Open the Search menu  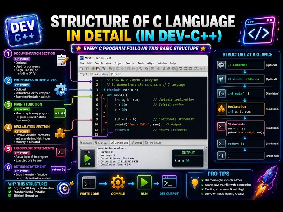click(x=99, y=63)
